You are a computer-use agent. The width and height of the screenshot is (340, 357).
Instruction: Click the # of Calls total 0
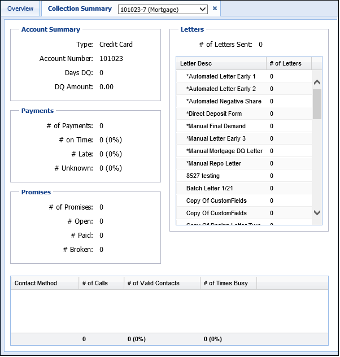tap(84, 339)
